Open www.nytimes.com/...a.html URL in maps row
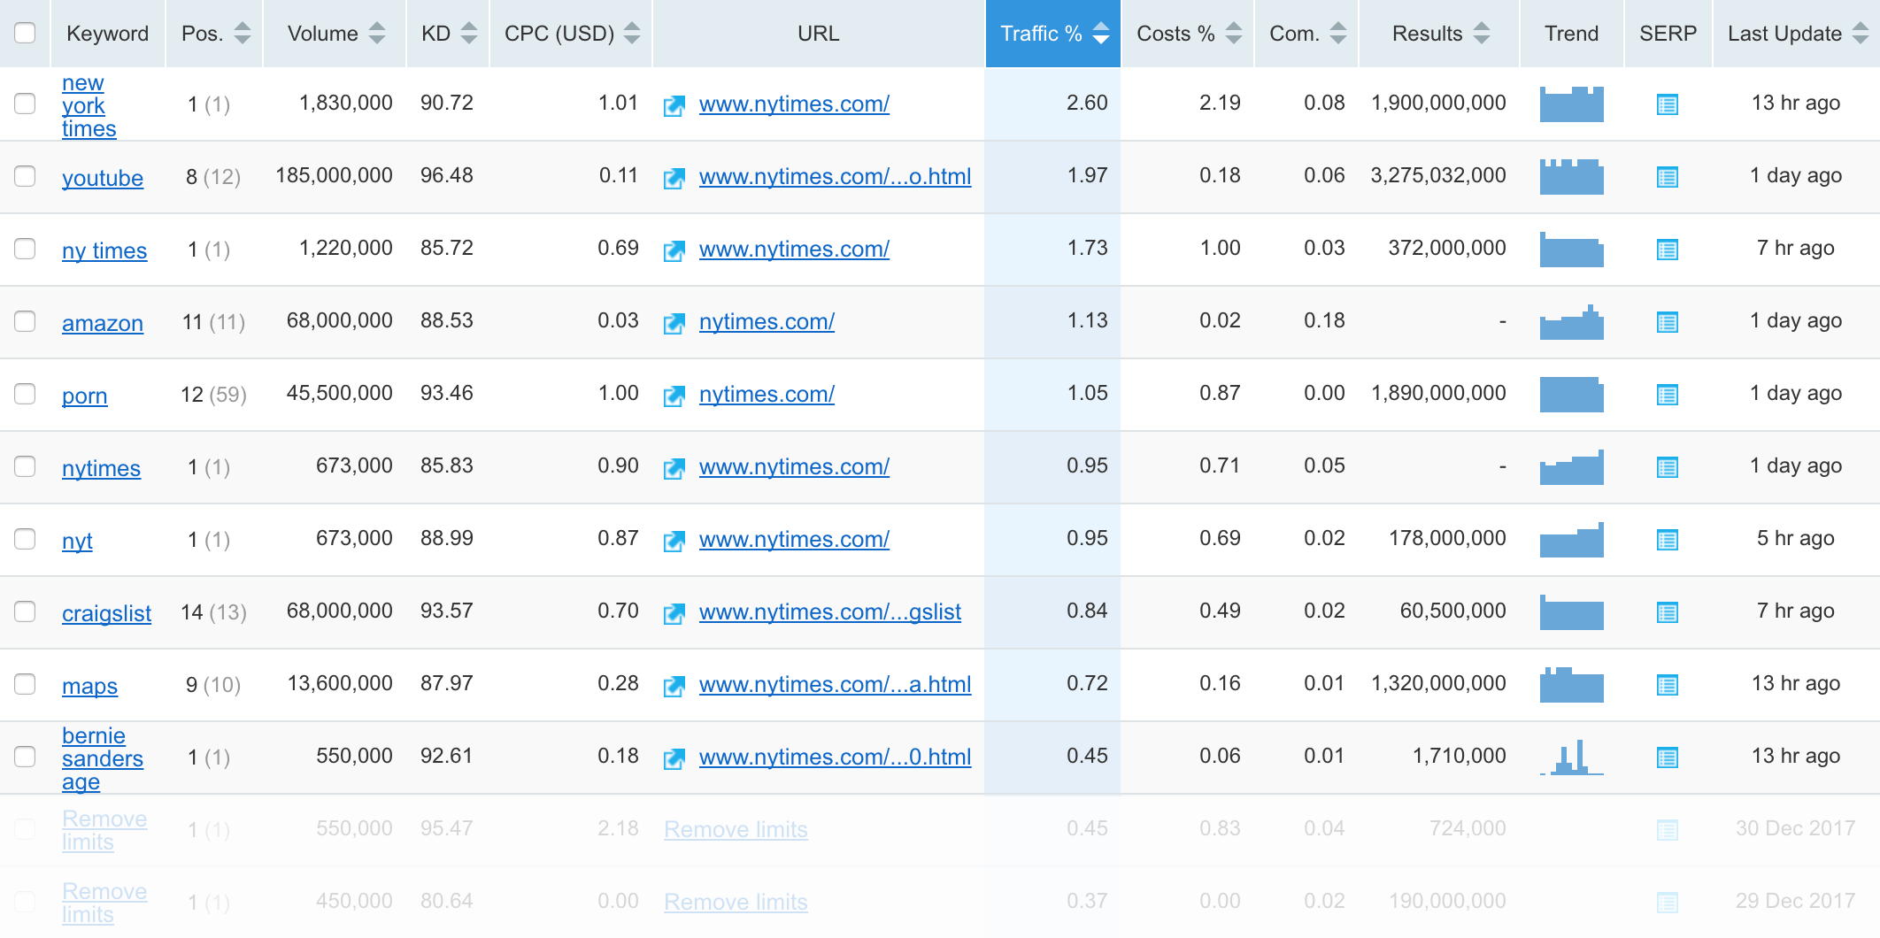Image resolution: width=1880 pixels, height=938 pixels. tap(835, 684)
